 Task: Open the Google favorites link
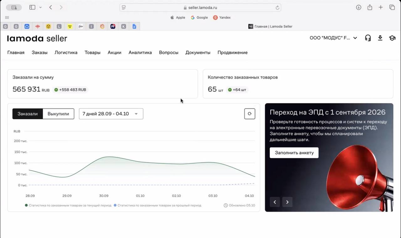[x=199, y=18]
